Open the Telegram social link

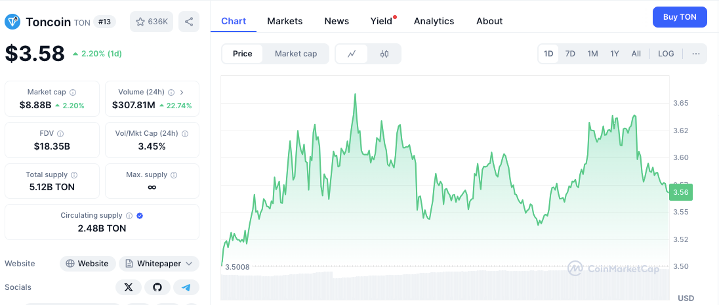(x=186, y=287)
